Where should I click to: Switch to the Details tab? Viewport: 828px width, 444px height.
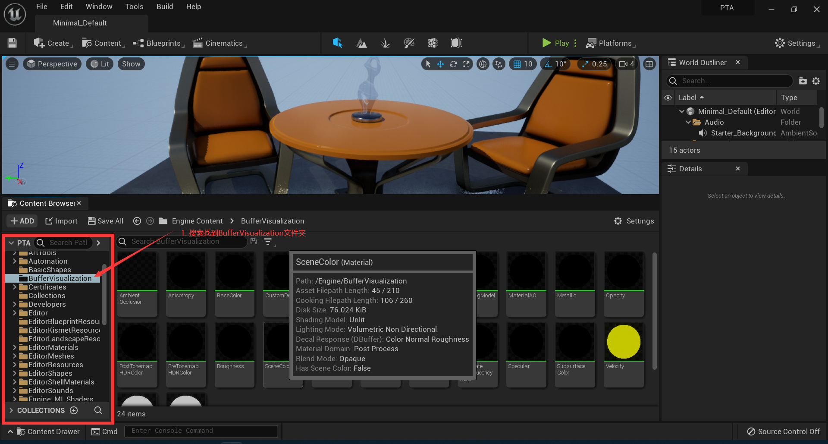pyautogui.click(x=690, y=169)
